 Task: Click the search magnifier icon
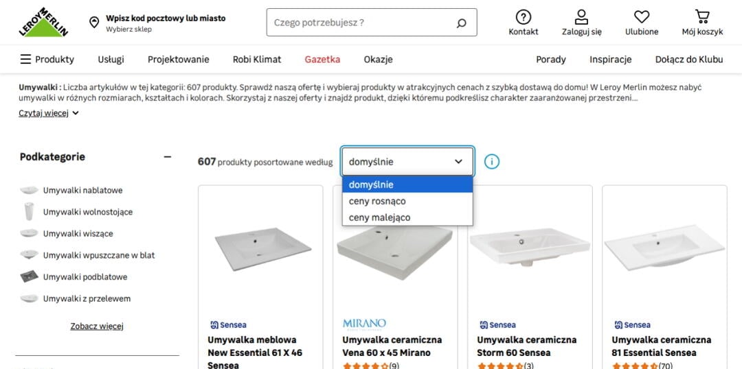coord(461,23)
